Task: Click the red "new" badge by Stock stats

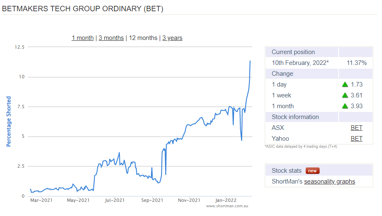Action: coord(312,171)
